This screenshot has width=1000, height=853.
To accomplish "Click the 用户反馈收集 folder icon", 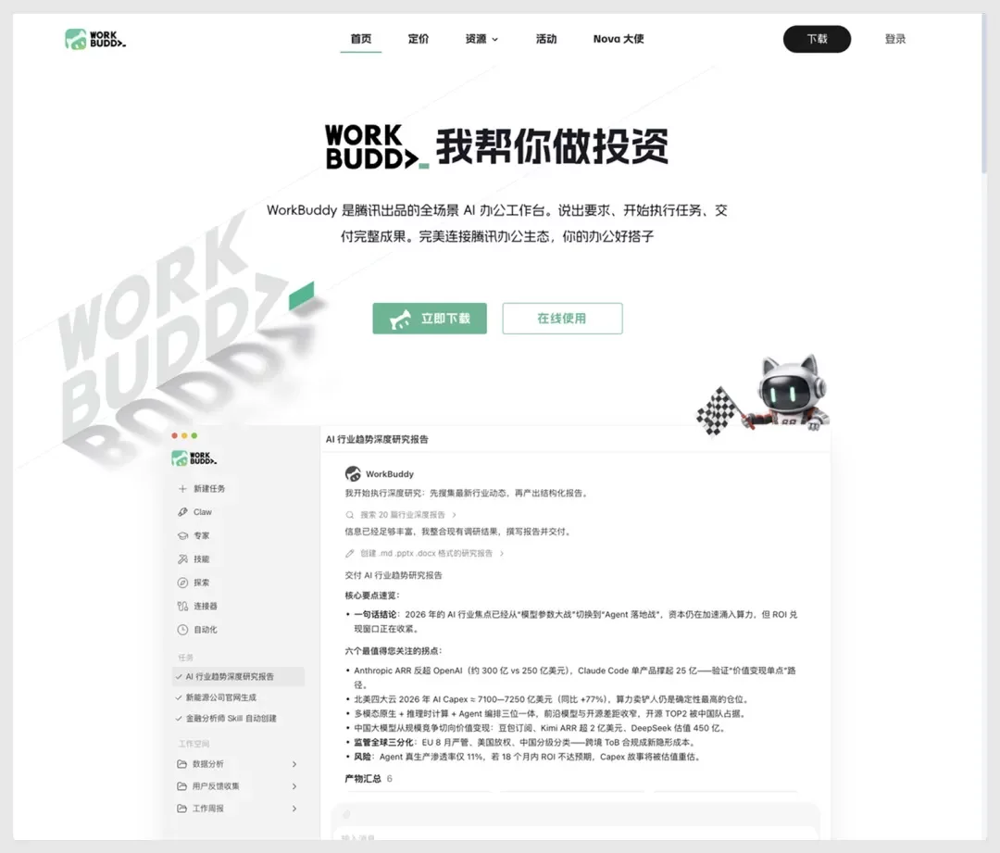I will click(181, 786).
